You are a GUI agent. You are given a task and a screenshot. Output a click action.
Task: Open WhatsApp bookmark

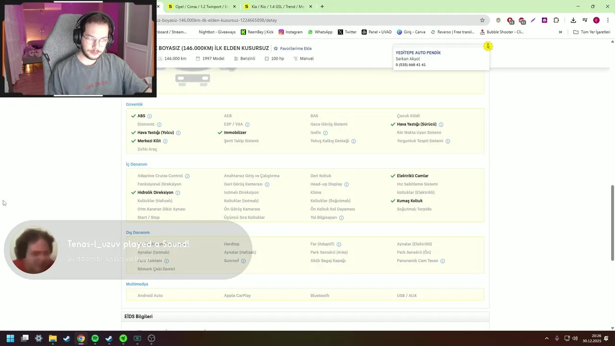pos(320,32)
